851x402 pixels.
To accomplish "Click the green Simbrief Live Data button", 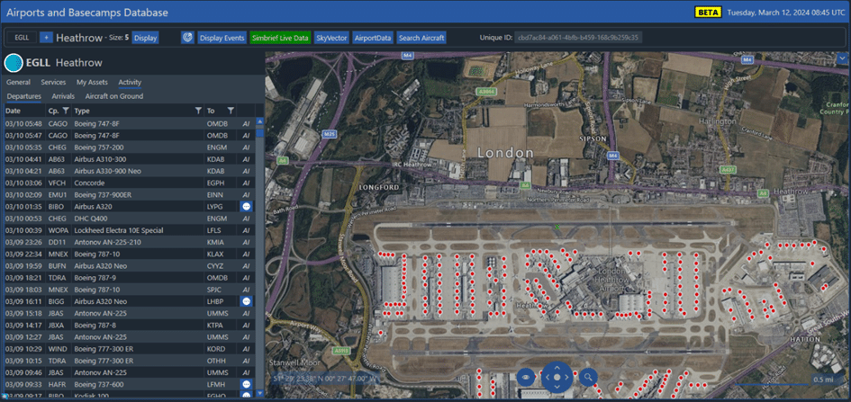I will click(x=280, y=38).
